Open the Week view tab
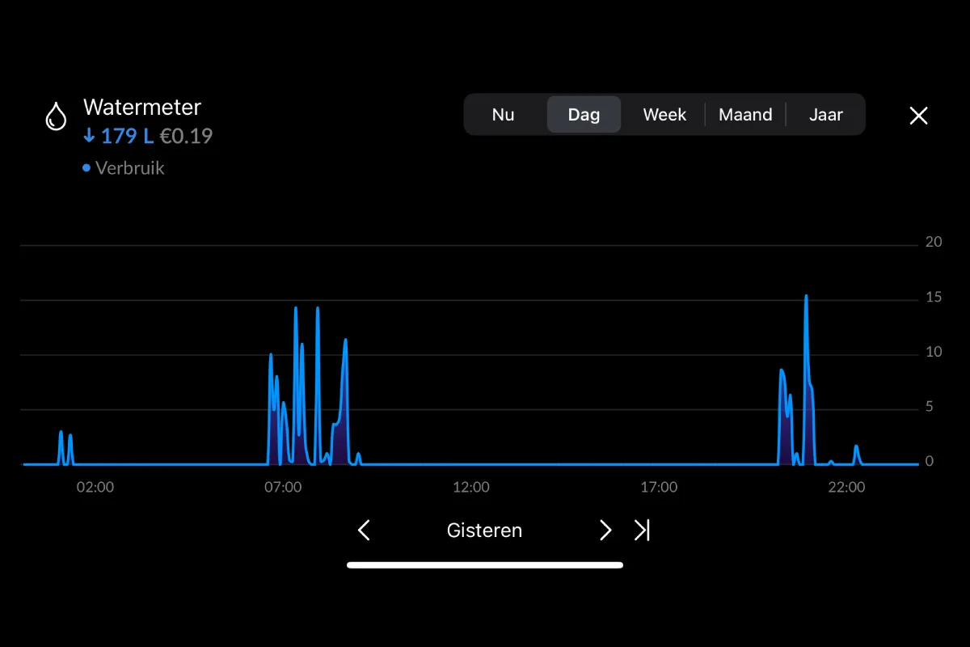970x647 pixels. point(664,114)
